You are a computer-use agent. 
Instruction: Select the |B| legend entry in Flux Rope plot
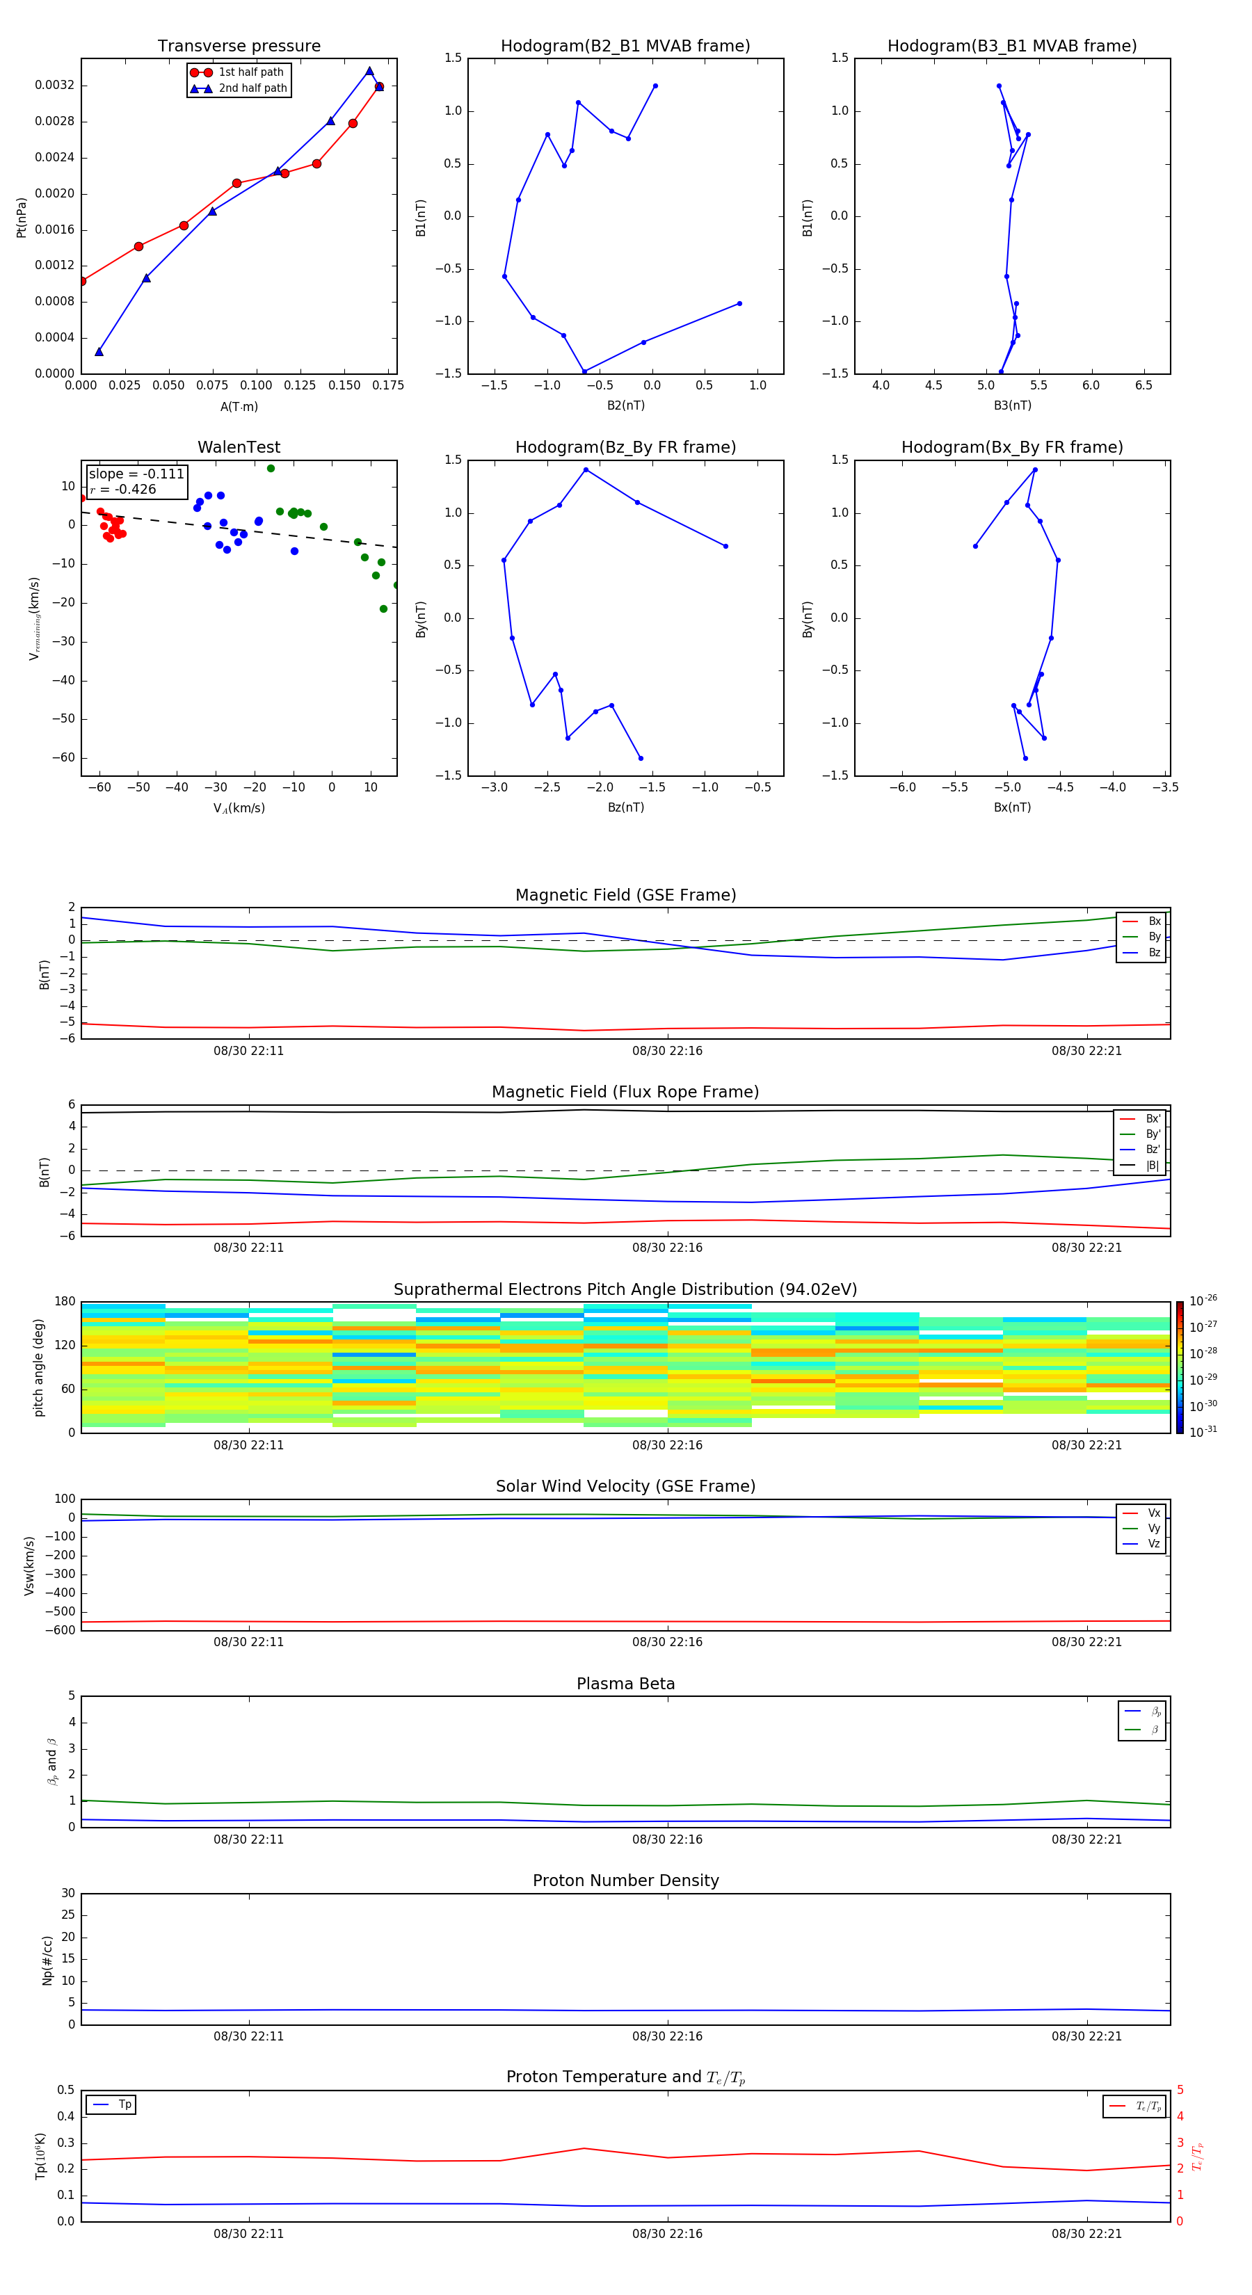(1141, 1166)
